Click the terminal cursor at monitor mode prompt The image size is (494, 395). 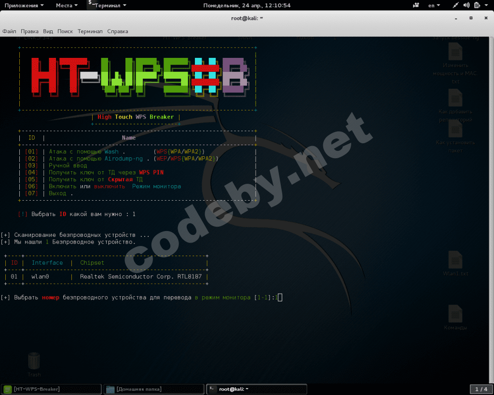(280, 298)
